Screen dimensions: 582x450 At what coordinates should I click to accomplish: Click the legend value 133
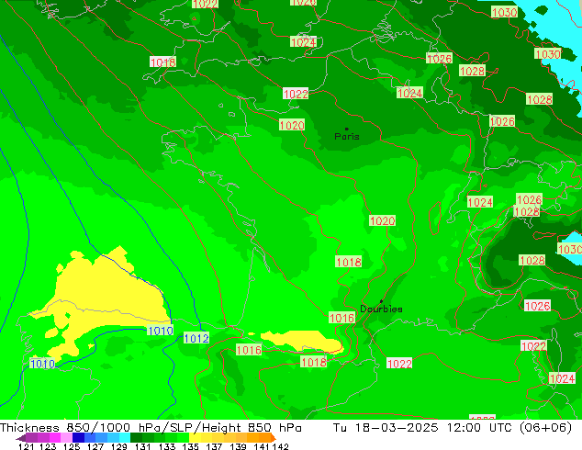tap(167, 446)
